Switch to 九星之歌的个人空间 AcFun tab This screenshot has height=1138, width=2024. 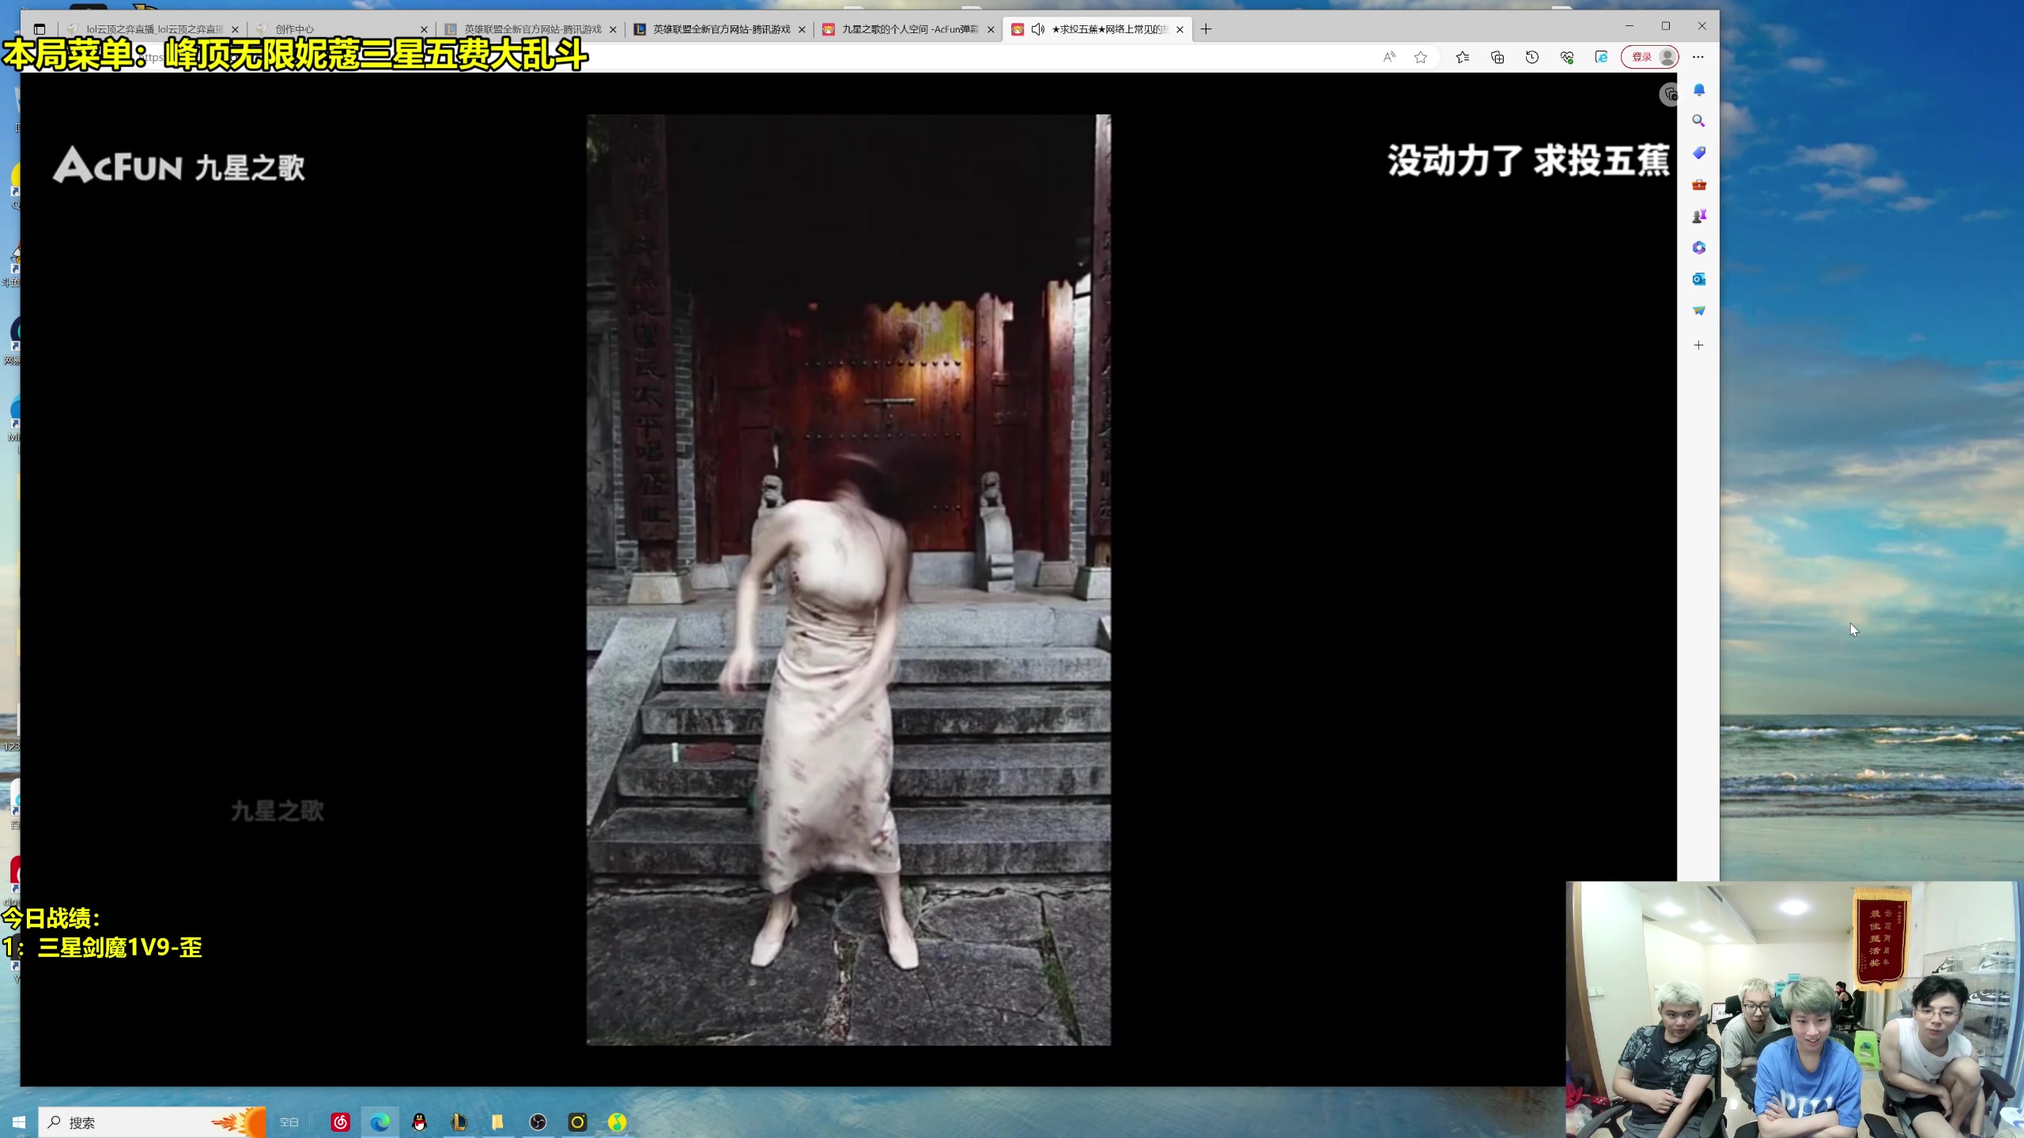pyautogui.click(x=909, y=29)
